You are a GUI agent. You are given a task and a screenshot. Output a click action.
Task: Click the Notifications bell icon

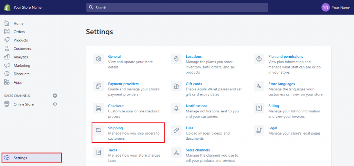pyautogui.click(x=176, y=108)
